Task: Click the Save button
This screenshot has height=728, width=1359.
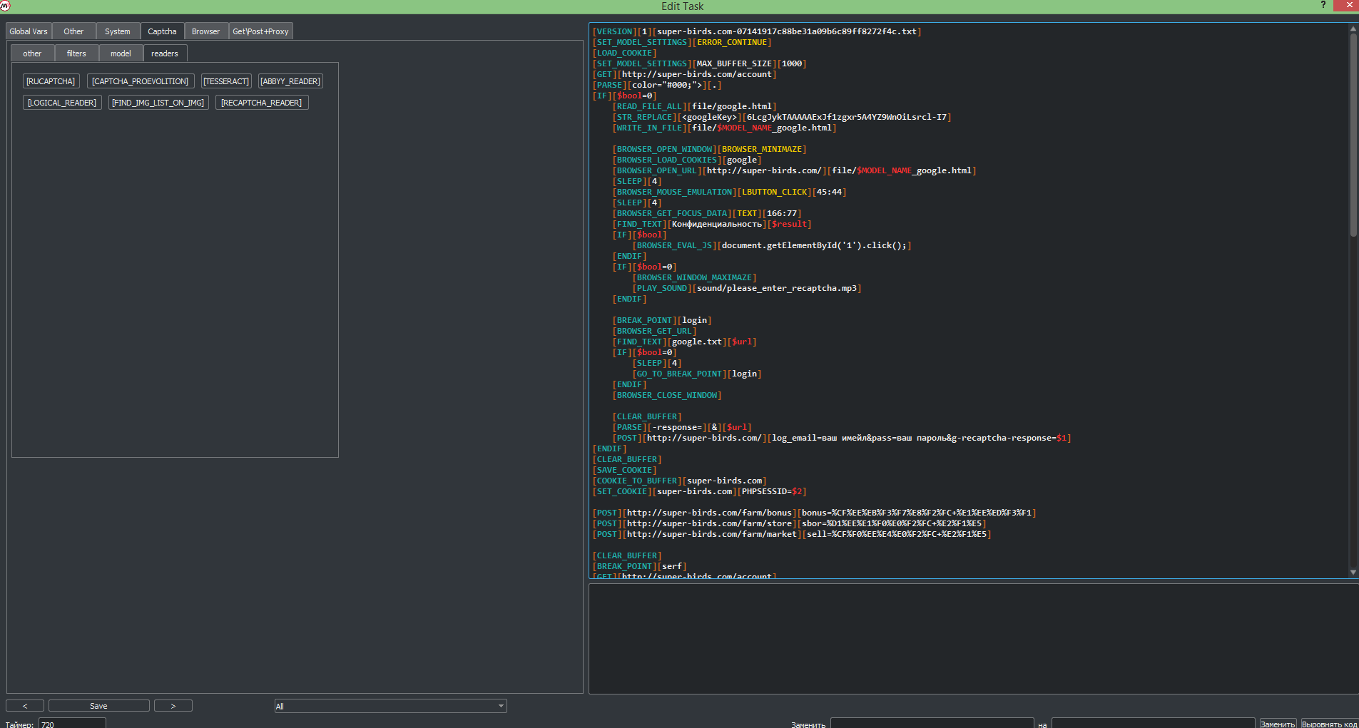Action: (99, 706)
